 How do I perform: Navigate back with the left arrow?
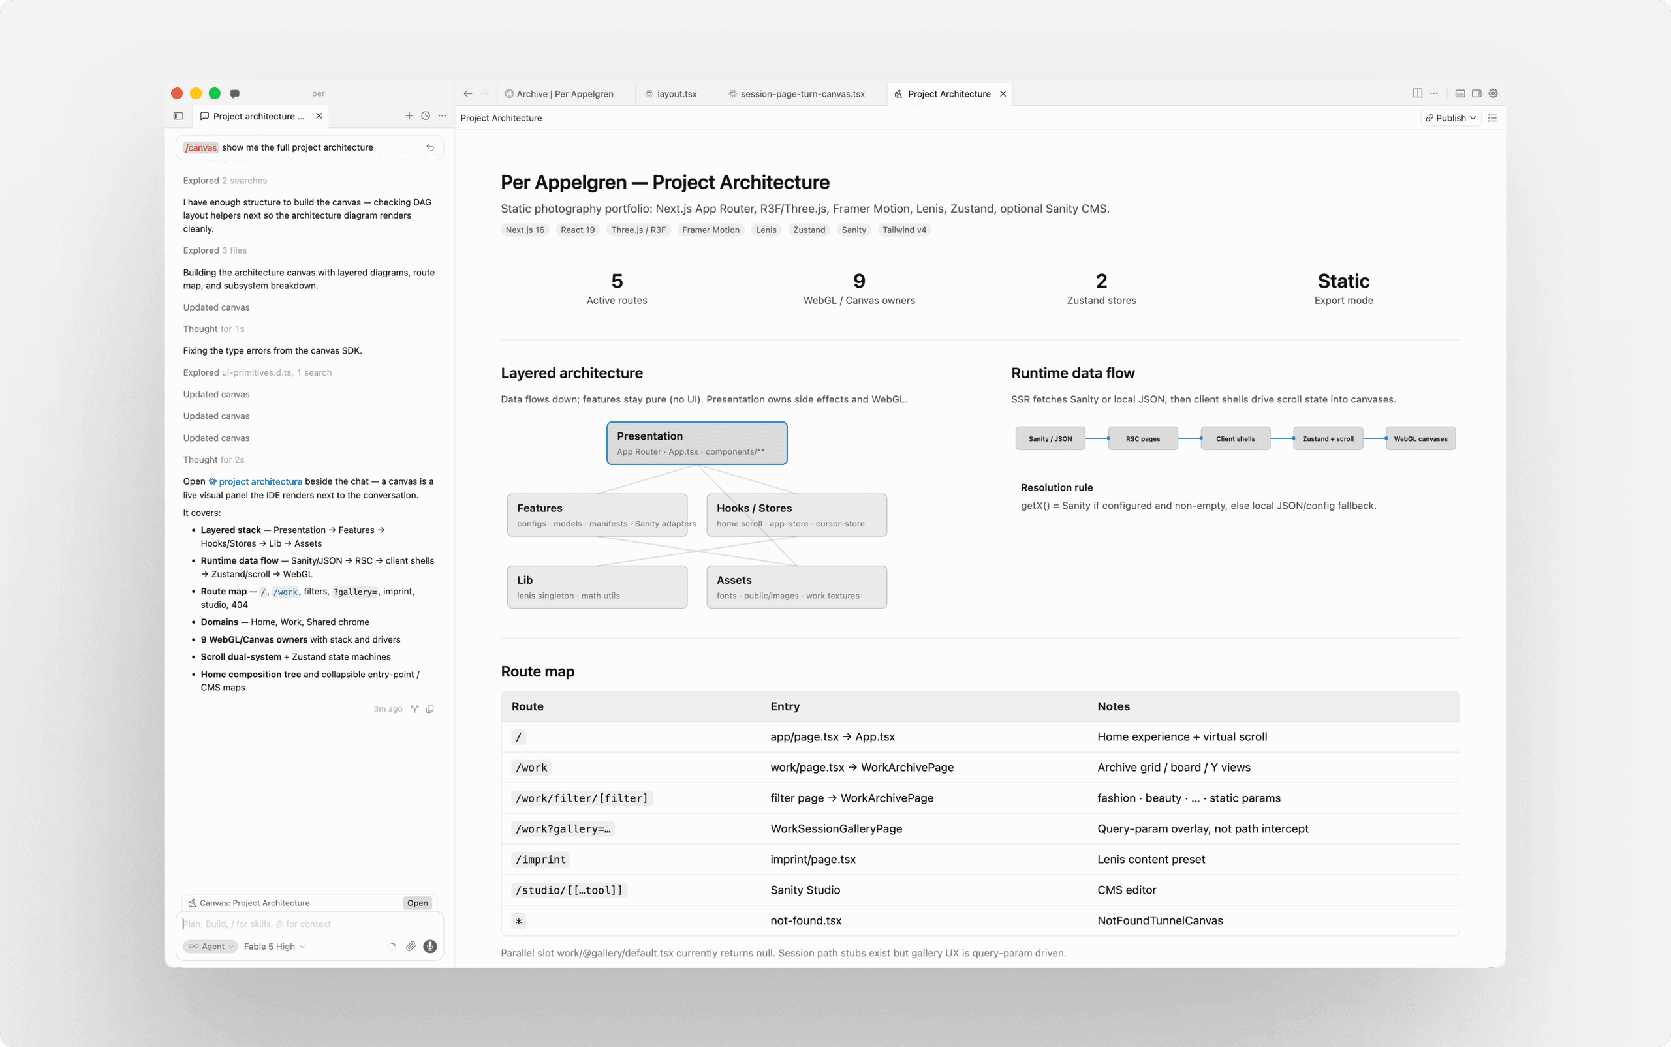[468, 93]
